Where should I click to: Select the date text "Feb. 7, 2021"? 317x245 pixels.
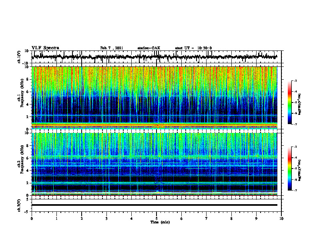[x=112, y=48]
